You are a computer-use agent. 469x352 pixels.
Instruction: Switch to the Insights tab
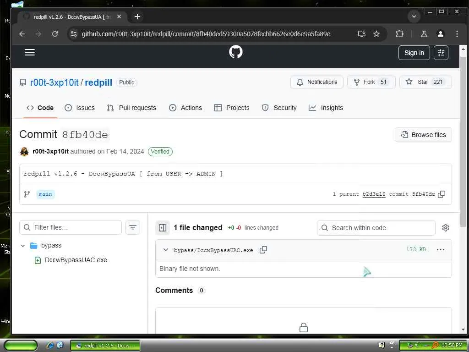tap(326, 108)
